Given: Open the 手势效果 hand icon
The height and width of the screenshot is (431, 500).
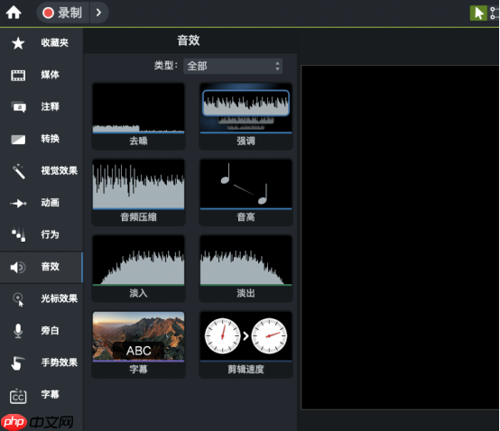Looking at the screenshot, I should coord(18,363).
